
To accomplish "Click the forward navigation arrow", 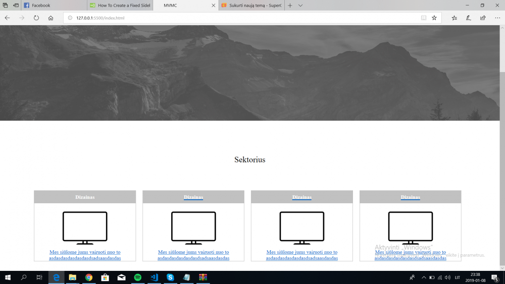I will [22, 18].
